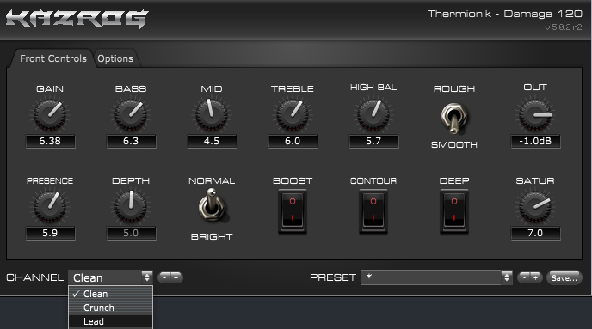Viewport: 592px width, 329px height.
Task: Click the HIGH BAL knob
Action: click(373, 114)
